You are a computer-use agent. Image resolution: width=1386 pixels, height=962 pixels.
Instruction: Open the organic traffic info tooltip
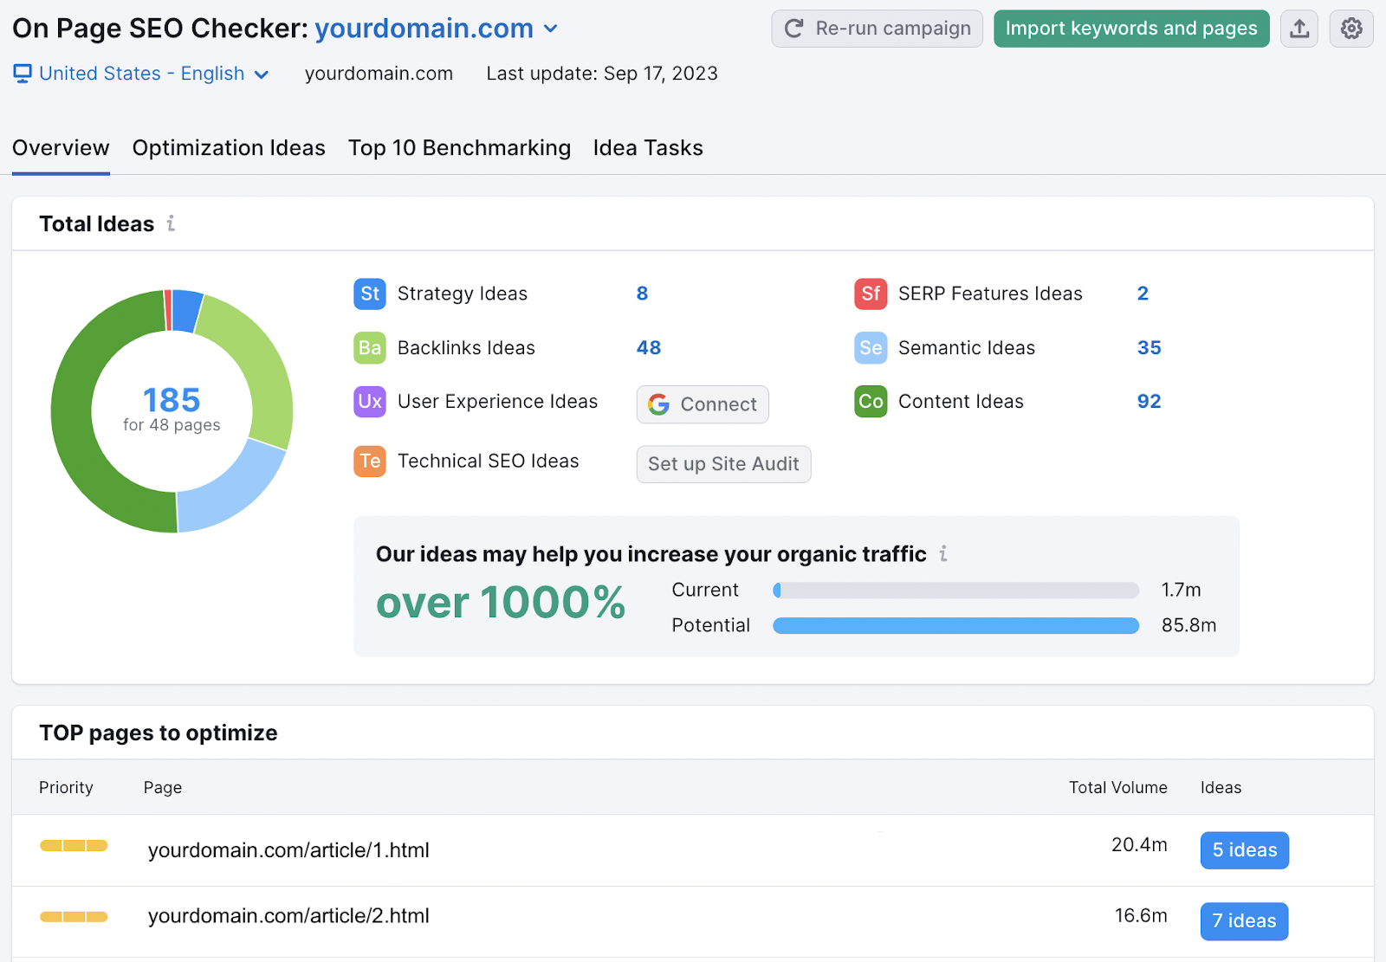click(943, 553)
